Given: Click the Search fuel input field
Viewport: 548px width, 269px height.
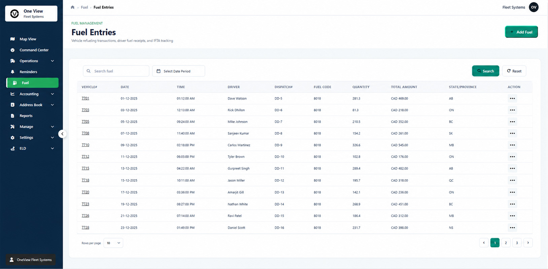Looking at the screenshot, I should (x=116, y=71).
